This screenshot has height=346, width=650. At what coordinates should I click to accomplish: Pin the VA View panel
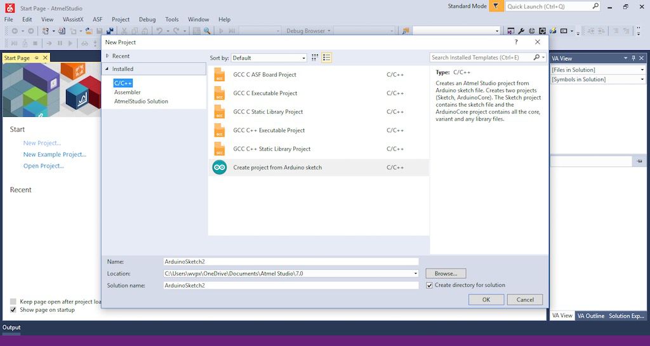(x=633, y=58)
